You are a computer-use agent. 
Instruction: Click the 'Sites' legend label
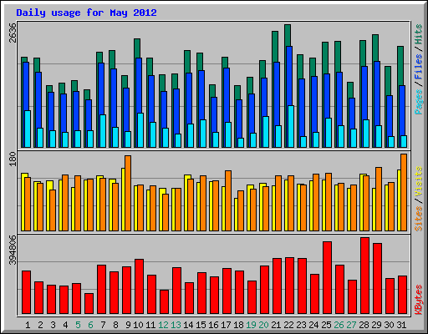[x=419, y=219]
